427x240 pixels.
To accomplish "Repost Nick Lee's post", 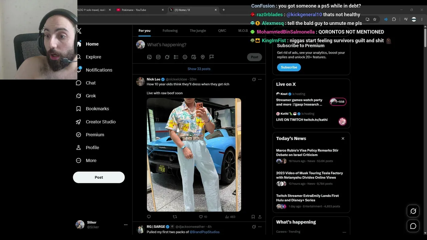I will coord(174,217).
